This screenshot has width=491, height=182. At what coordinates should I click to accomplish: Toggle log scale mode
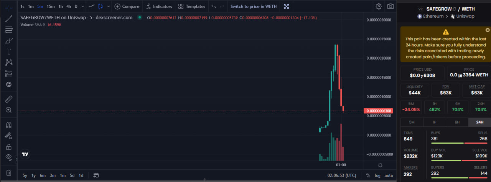point(378,175)
